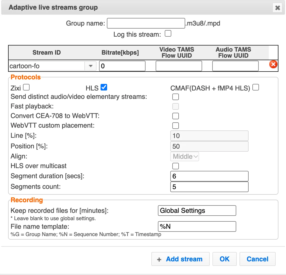
Task: Click the .m3u8/.mpd suffix text
Action: tap(203, 23)
